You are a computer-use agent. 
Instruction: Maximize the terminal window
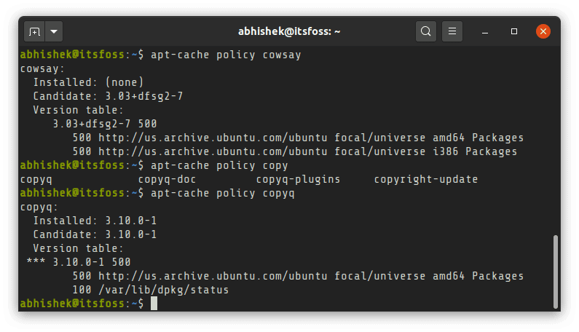(x=514, y=32)
